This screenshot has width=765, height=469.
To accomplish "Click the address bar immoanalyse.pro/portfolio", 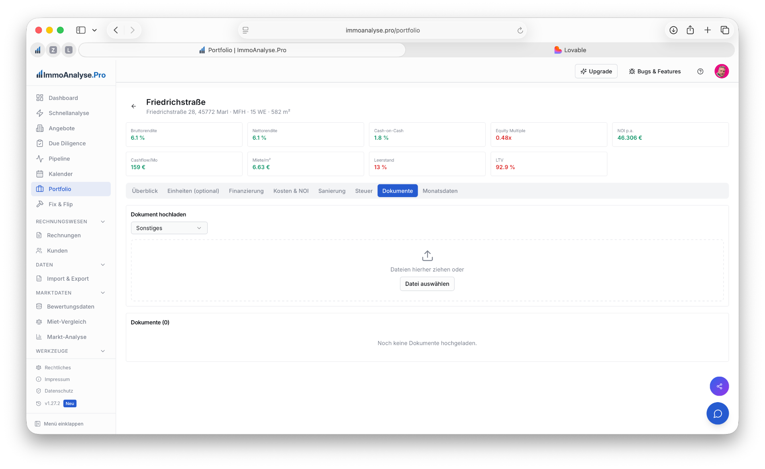I will point(382,30).
